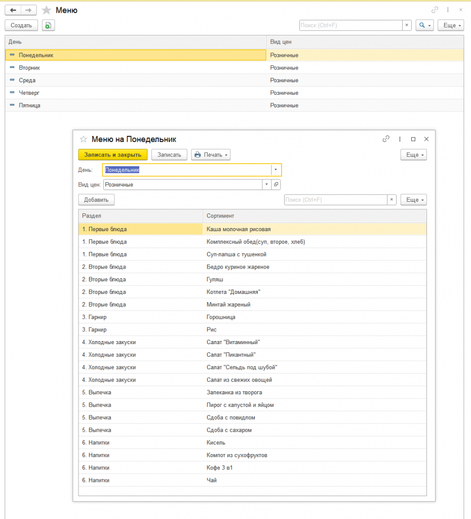This screenshot has height=519, width=471.
Task: Click the Раздел column header
Action: tap(141, 216)
